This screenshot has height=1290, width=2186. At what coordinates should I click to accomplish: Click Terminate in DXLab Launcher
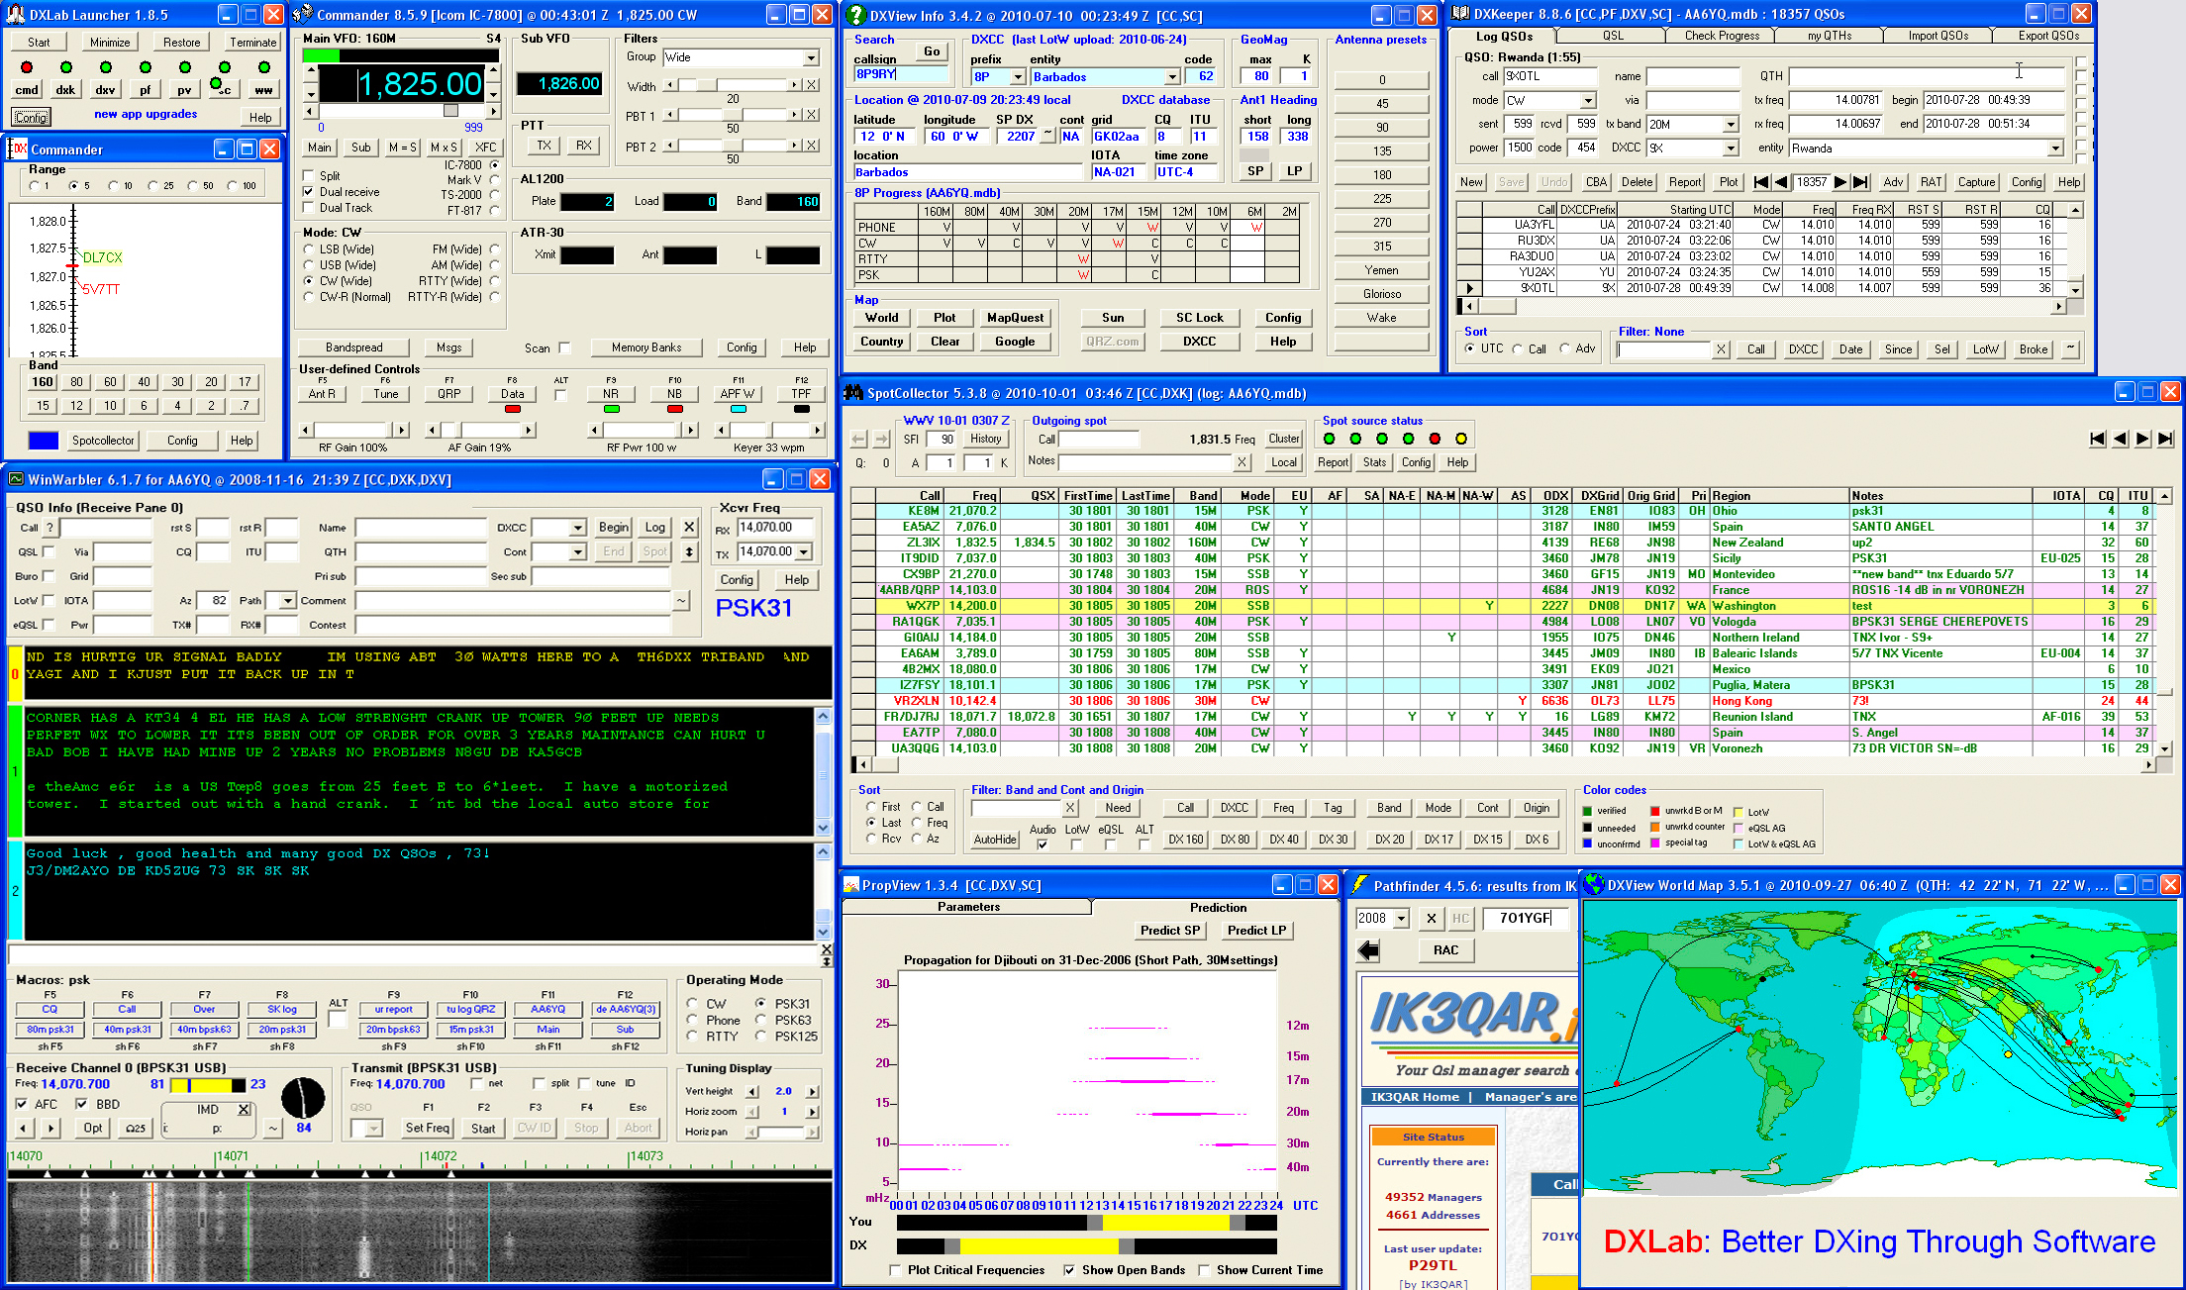(x=252, y=43)
